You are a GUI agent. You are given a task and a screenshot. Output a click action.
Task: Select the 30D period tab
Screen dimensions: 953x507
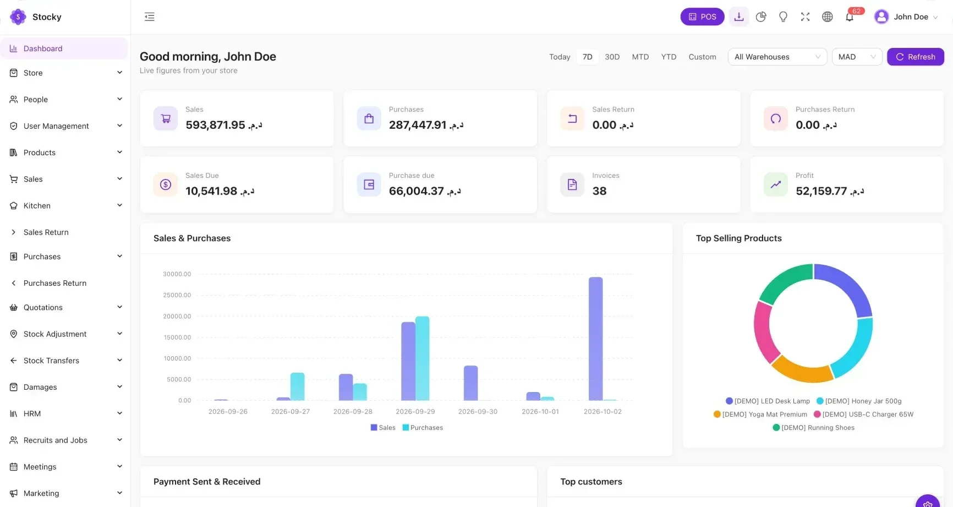[x=612, y=57]
